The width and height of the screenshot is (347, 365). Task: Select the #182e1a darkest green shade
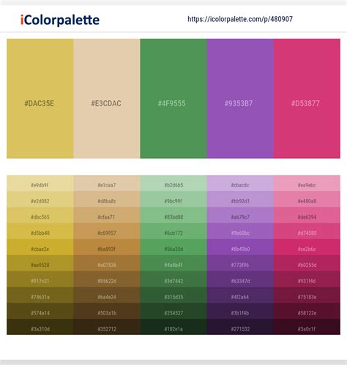point(173,327)
